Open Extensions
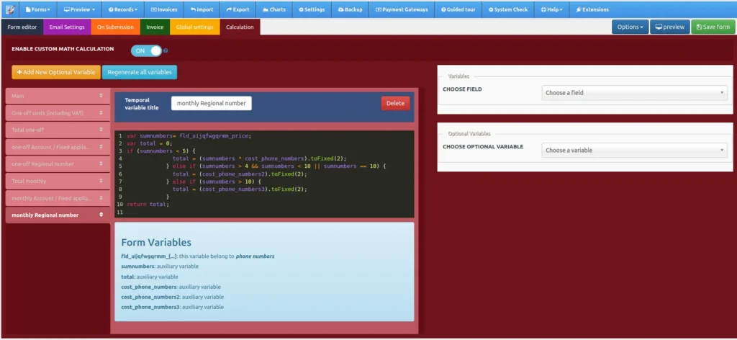Viewport: 737px width, 340px height. point(592,9)
